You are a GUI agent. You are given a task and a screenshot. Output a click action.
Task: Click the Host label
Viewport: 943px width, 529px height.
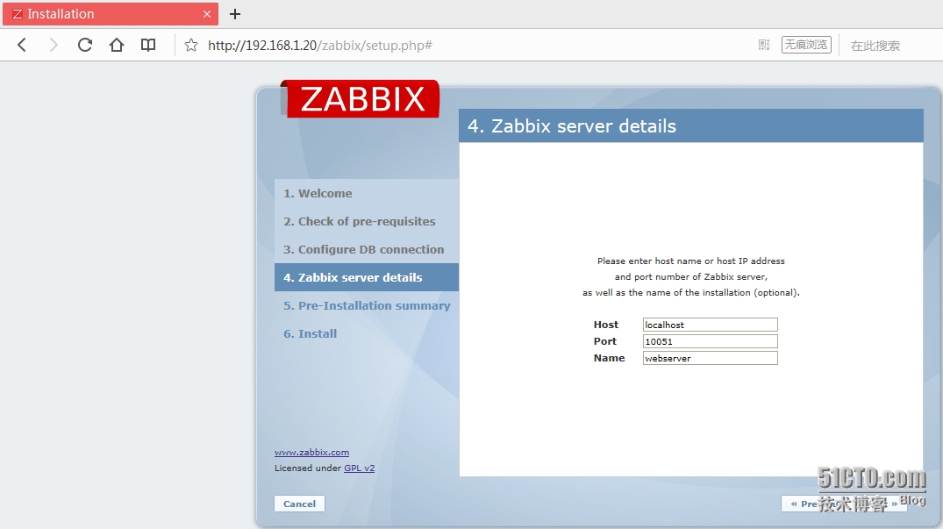pos(605,325)
